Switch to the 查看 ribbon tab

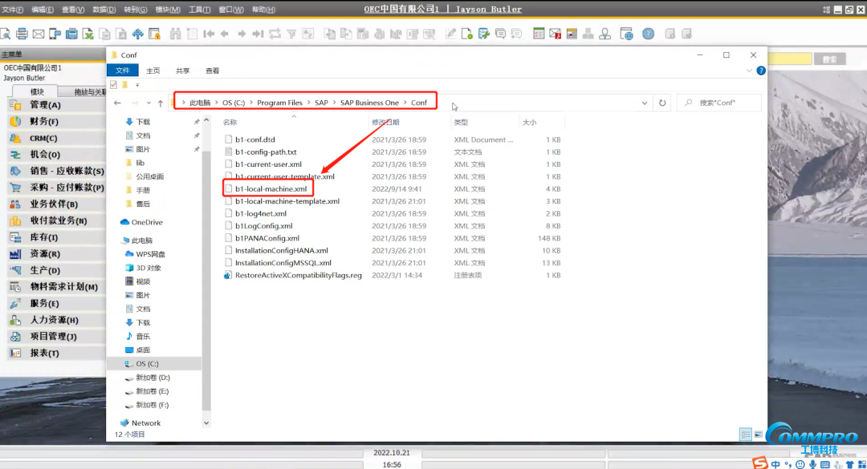pos(212,71)
